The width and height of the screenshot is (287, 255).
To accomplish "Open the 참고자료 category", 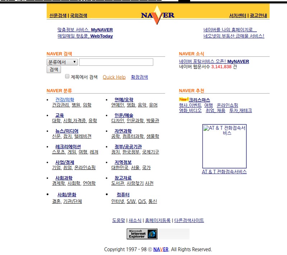I will (x=123, y=178).
